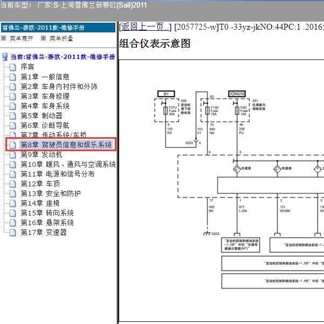Viewport: 324px width, 324px height.
Task: Click the IGNII/III box in diagram
Action: 237,94
